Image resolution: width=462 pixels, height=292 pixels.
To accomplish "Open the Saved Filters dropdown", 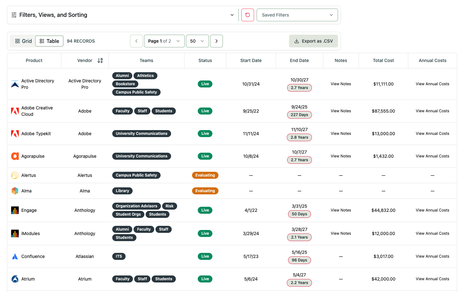I will tap(297, 15).
